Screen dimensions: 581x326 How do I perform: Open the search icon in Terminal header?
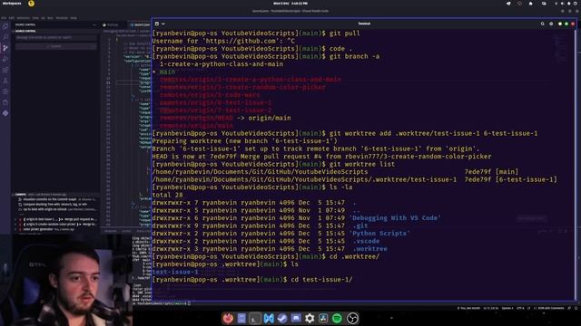click(543, 24)
